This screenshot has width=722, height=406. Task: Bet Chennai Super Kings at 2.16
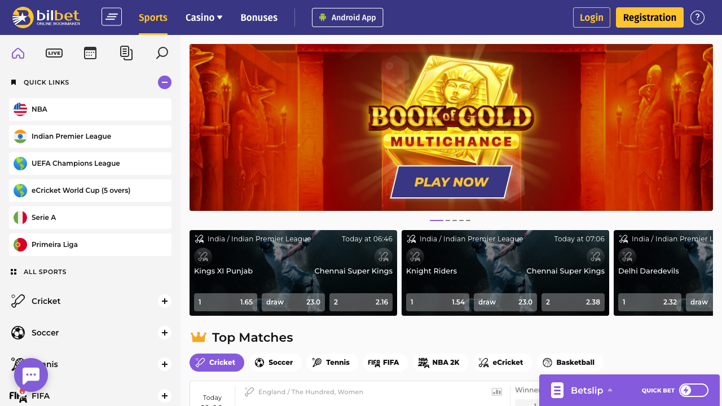(x=361, y=302)
